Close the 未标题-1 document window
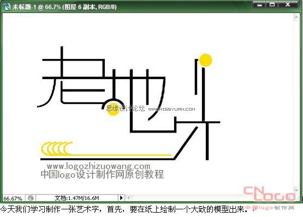This screenshot has width=303, height=217. (x=288, y=4)
